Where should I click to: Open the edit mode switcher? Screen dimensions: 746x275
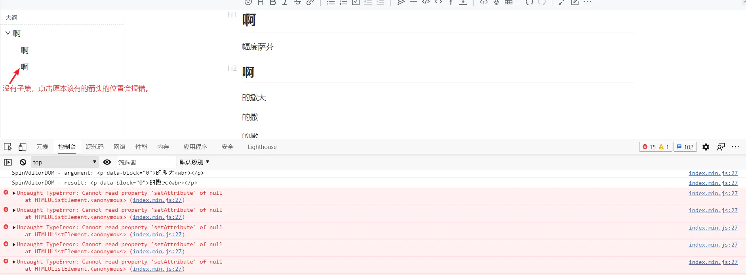pos(575,2)
